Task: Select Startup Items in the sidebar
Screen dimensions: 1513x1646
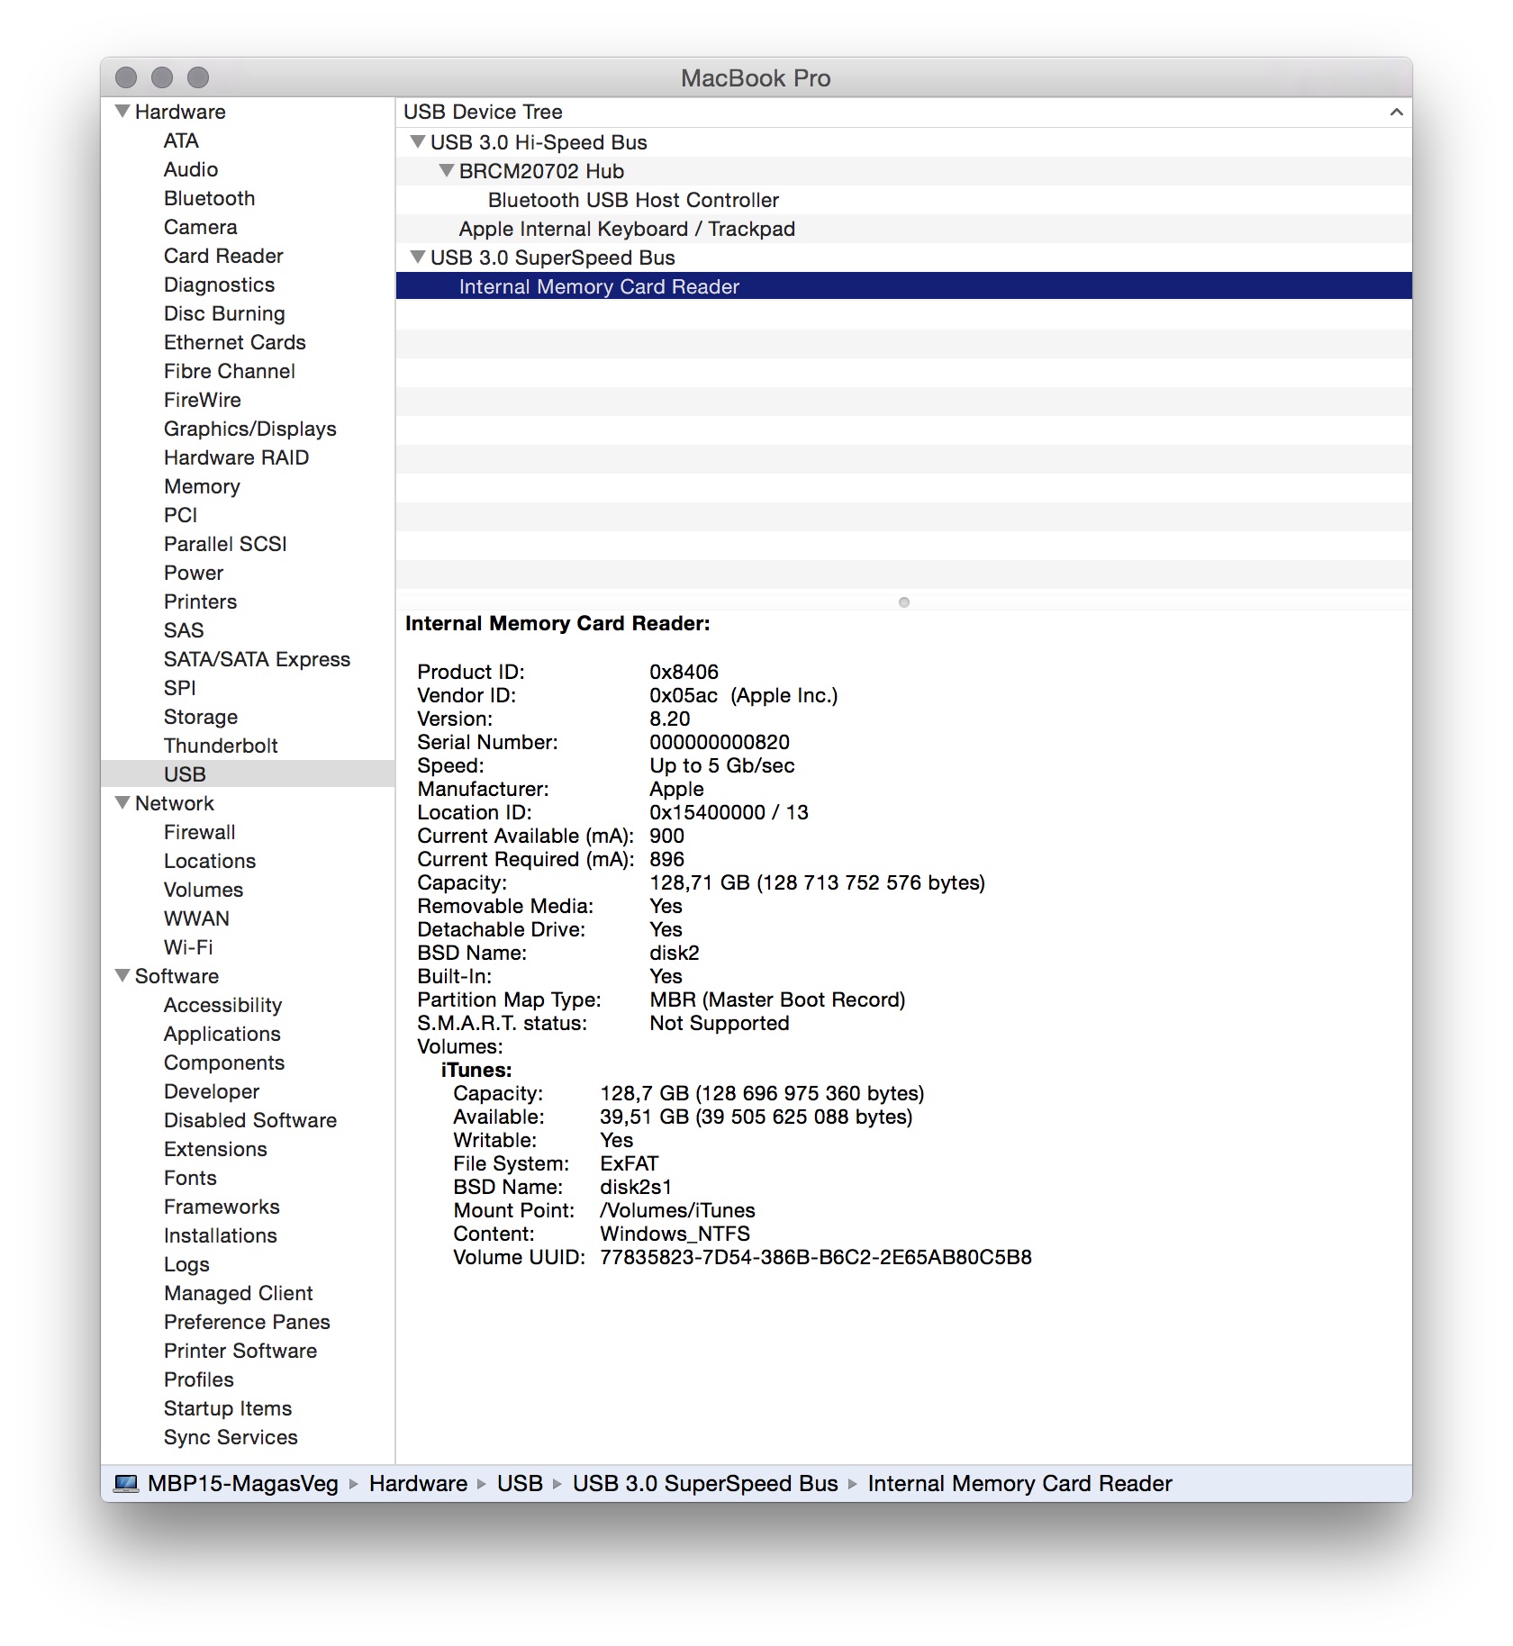Action: point(228,1408)
